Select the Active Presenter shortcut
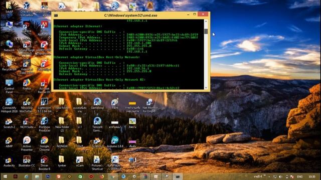The width and height of the screenshot is (321, 180). (27, 143)
